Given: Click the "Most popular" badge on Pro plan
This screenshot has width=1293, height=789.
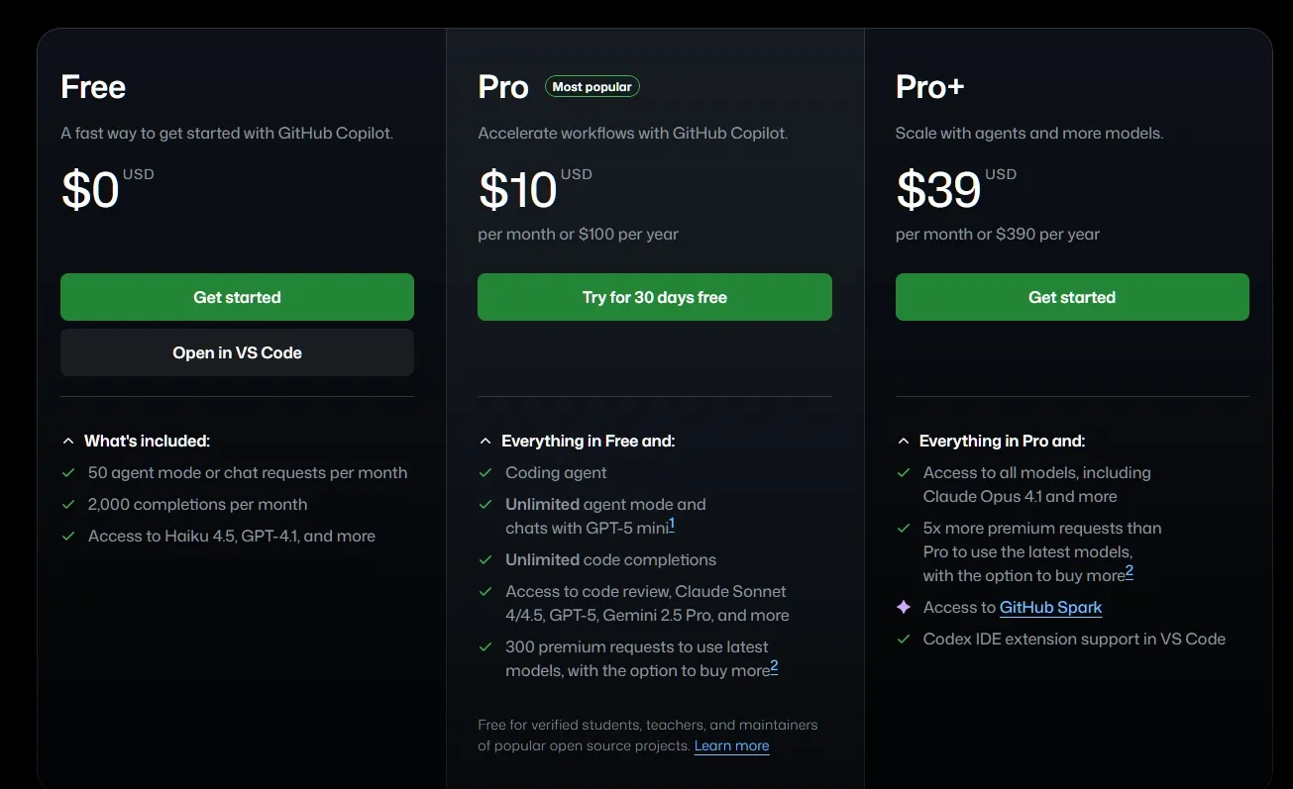Looking at the screenshot, I should [592, 86].
